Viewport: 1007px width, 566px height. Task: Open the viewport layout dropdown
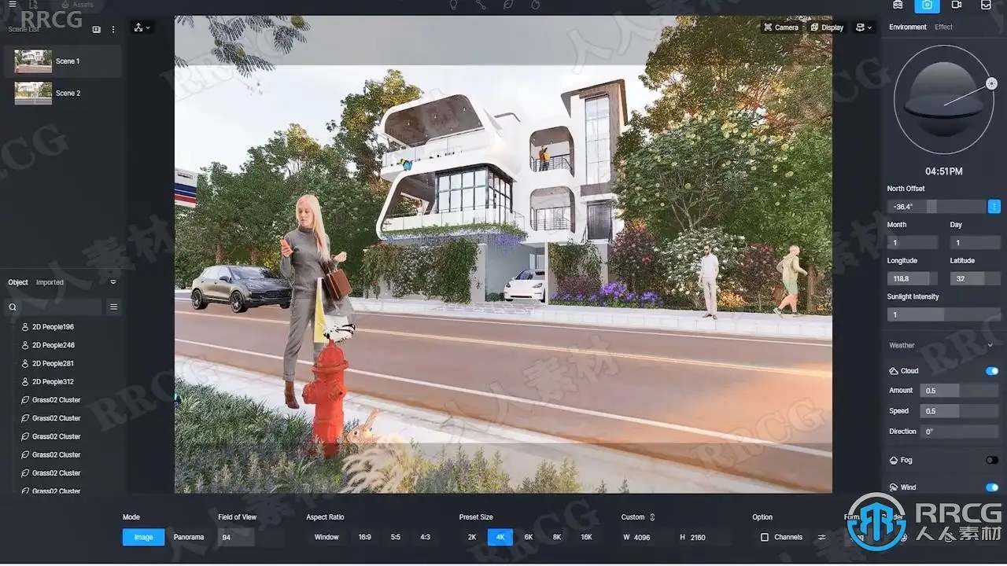point(864,28)
